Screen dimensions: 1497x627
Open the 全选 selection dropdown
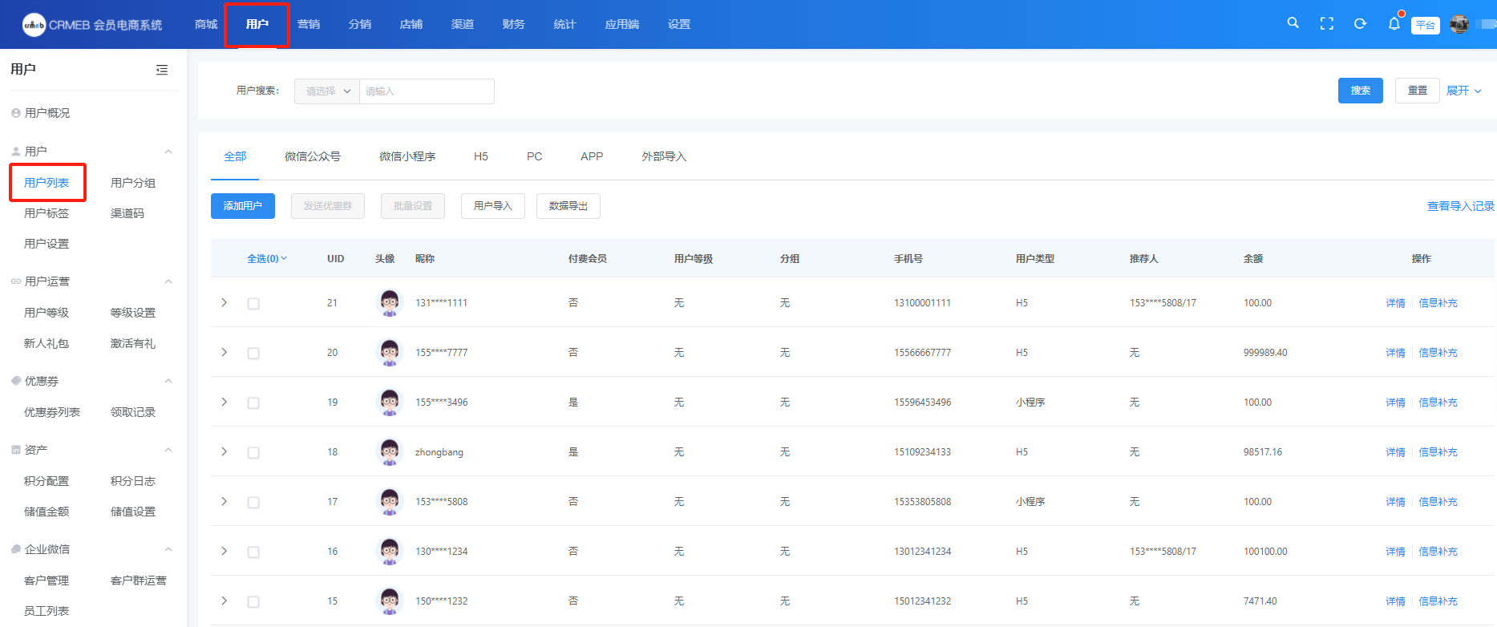click(266, 259)
